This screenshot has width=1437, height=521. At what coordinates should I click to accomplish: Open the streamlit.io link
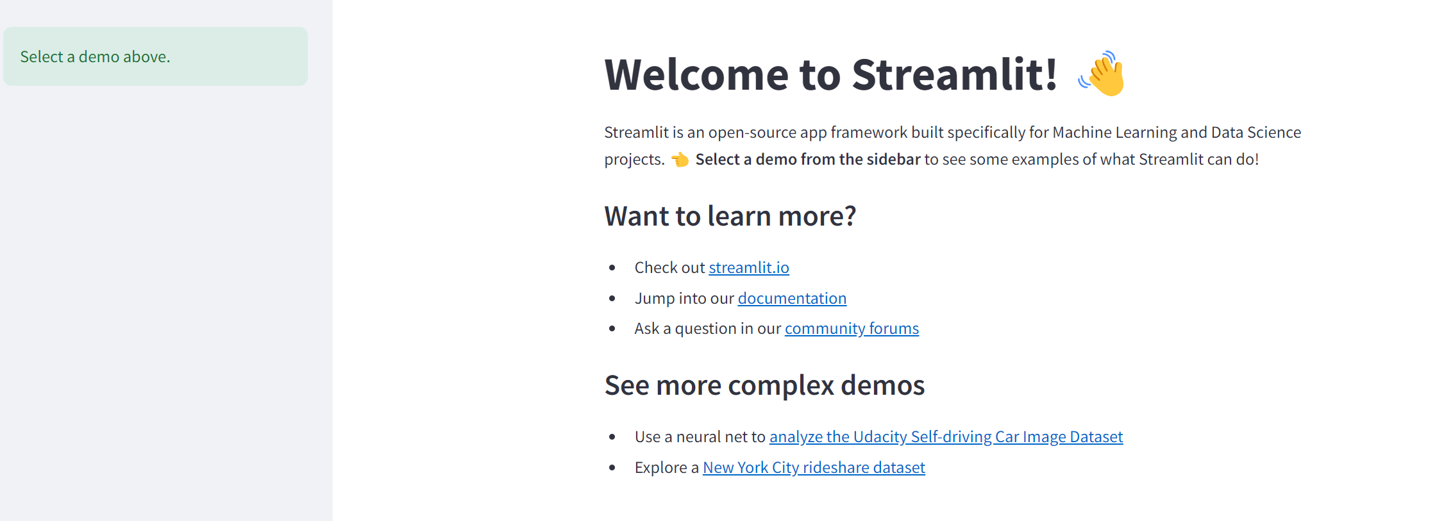pyautogui.click(x=748, y=267)
